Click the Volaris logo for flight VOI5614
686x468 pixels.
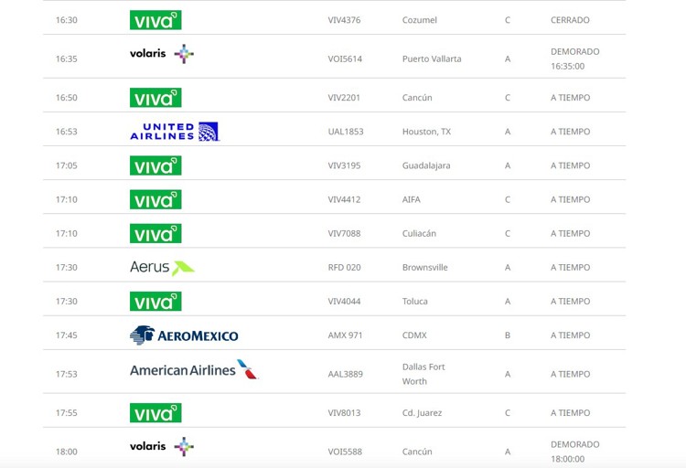click(x=162, y=54)
